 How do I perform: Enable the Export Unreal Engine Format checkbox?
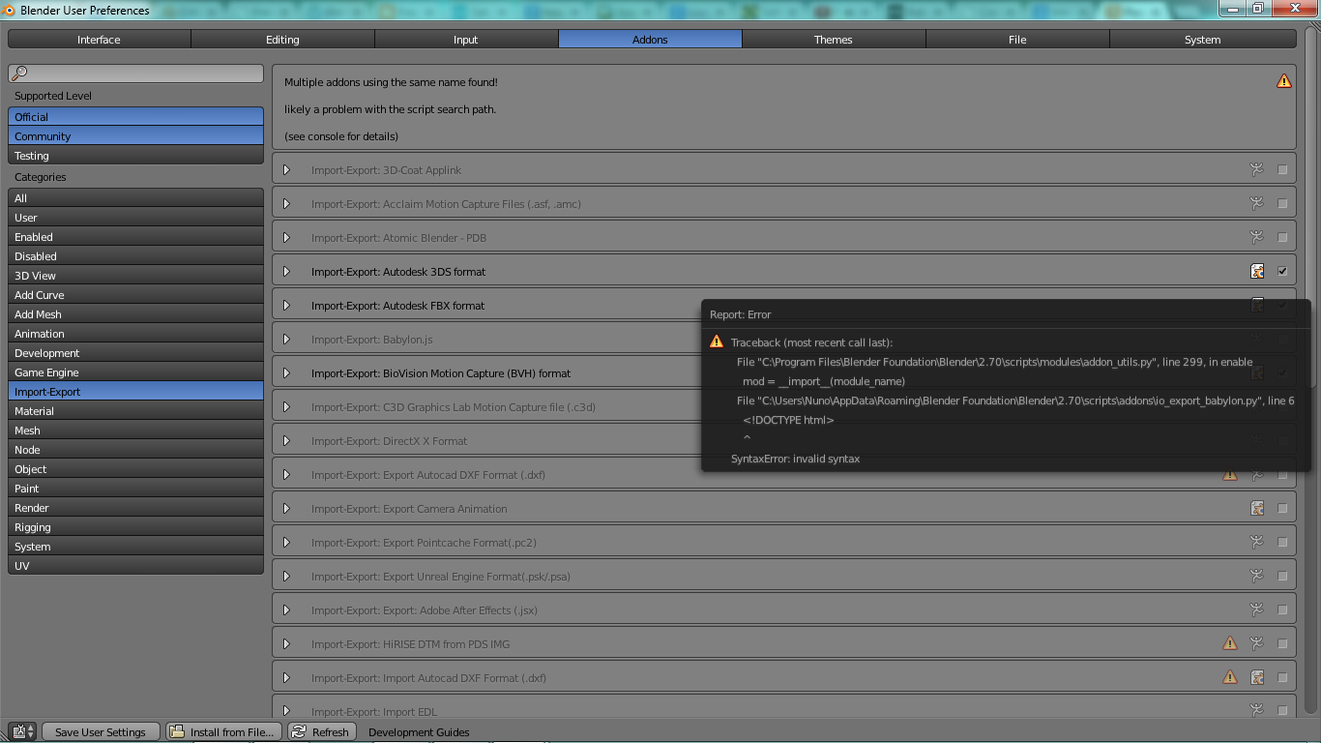(x=1282, y=577)
